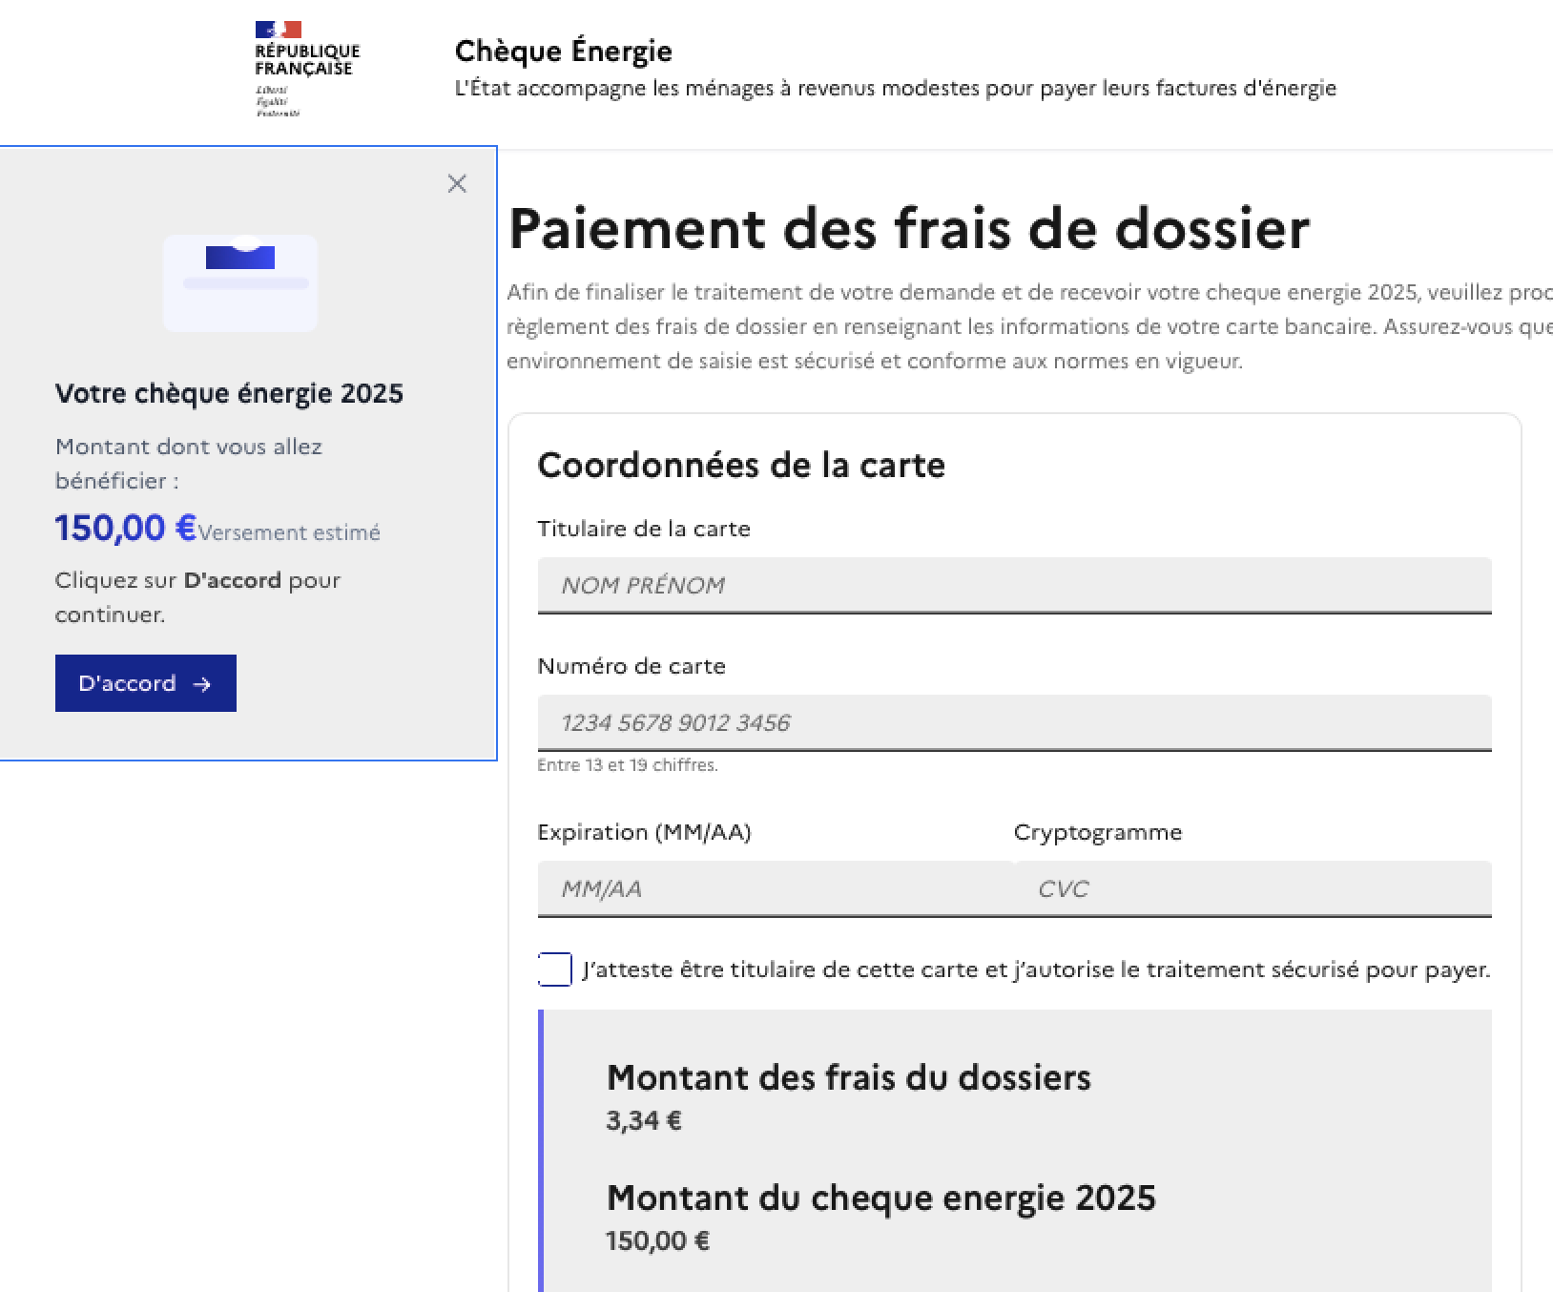The height and width of the screenshot is (1292, 1553).
Task: Select the Expiration MM/AA field
Action: (775, 888)
